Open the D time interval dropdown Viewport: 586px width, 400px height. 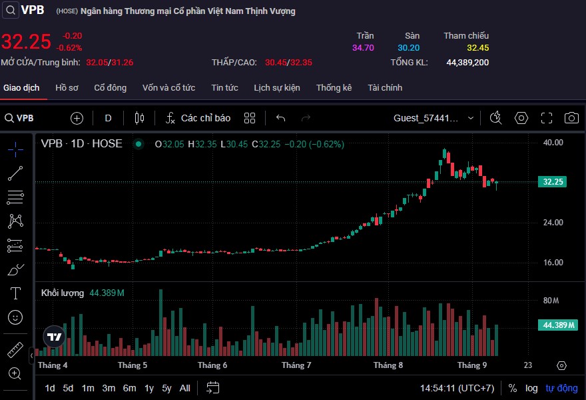tap(109, 118)
